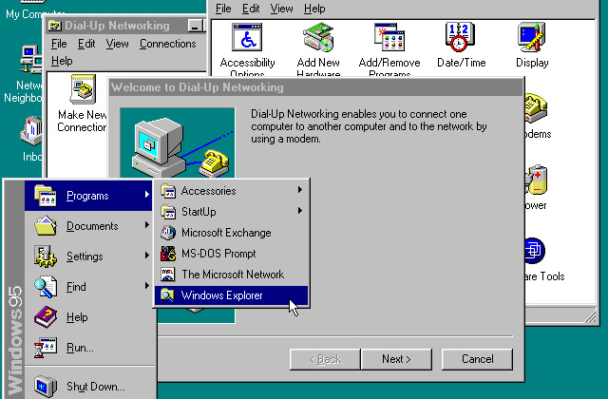Choose MS-DOS Prompt text in Programs menu
Image resolution: width=608 pixels, height=399 pixels.
pyautogui.click(x=218, y=254)
